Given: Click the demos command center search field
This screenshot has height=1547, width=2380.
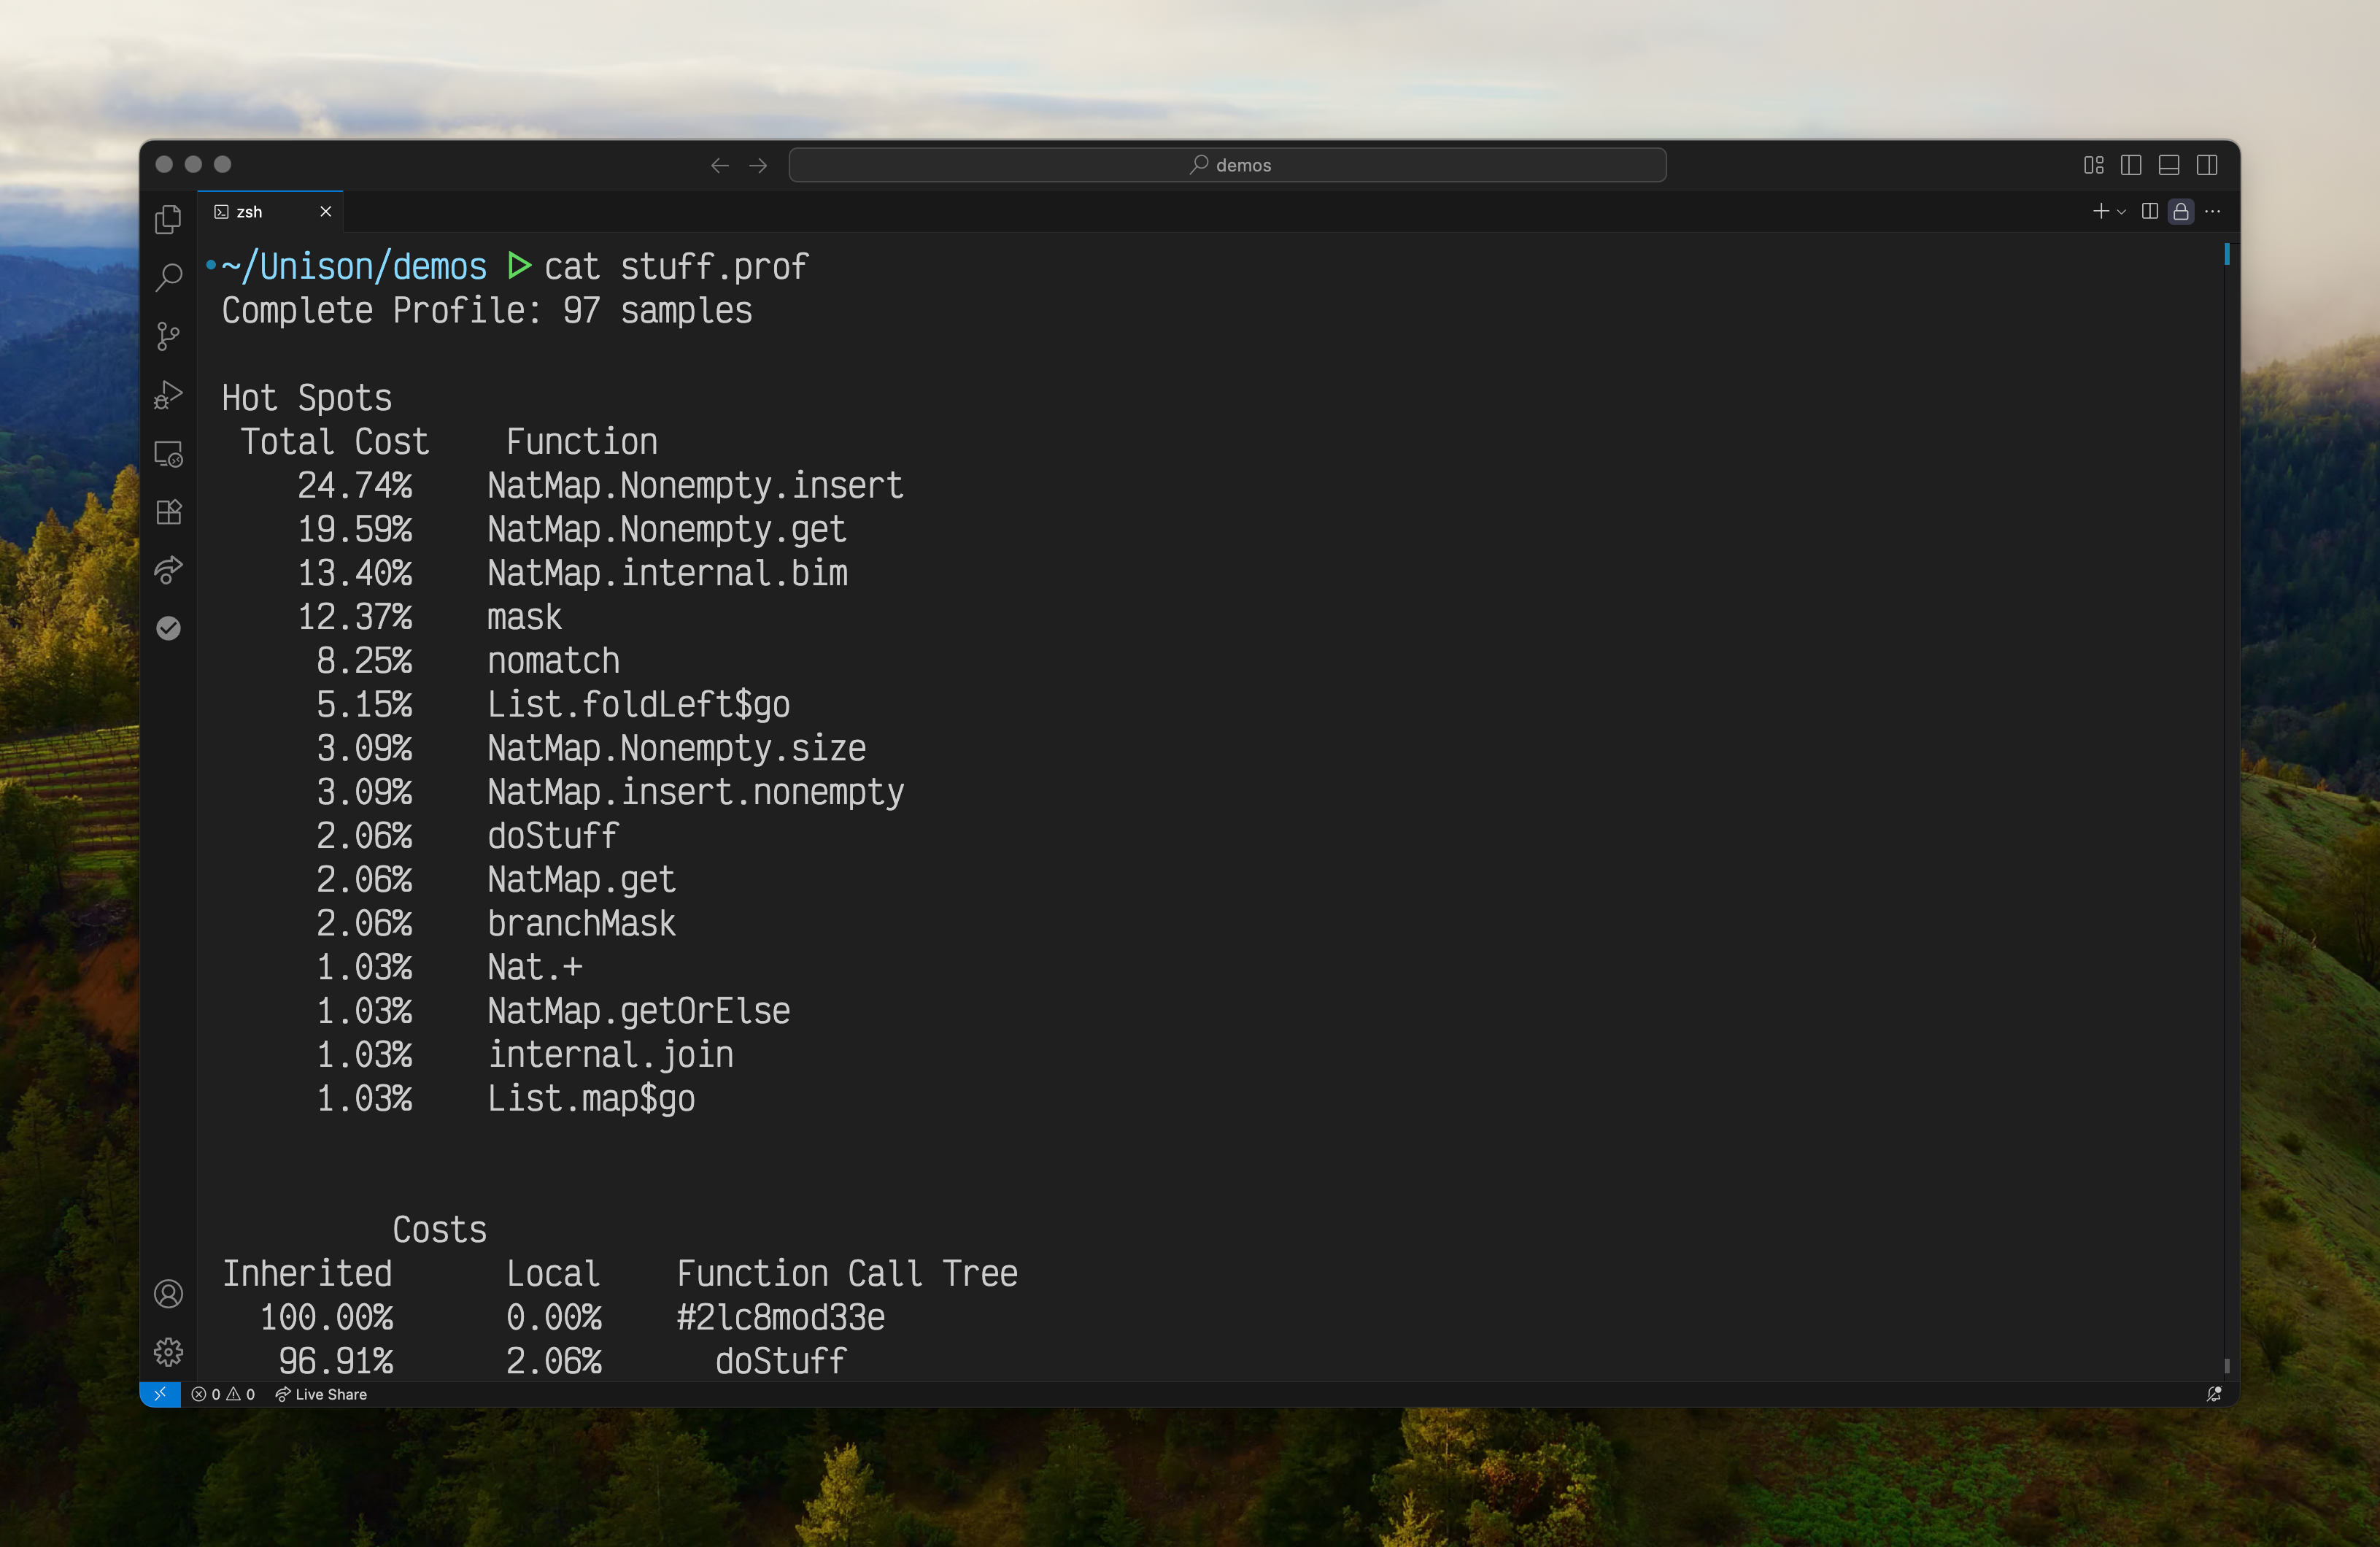Looking at the screenshot, I should (x=1227, y=165).
